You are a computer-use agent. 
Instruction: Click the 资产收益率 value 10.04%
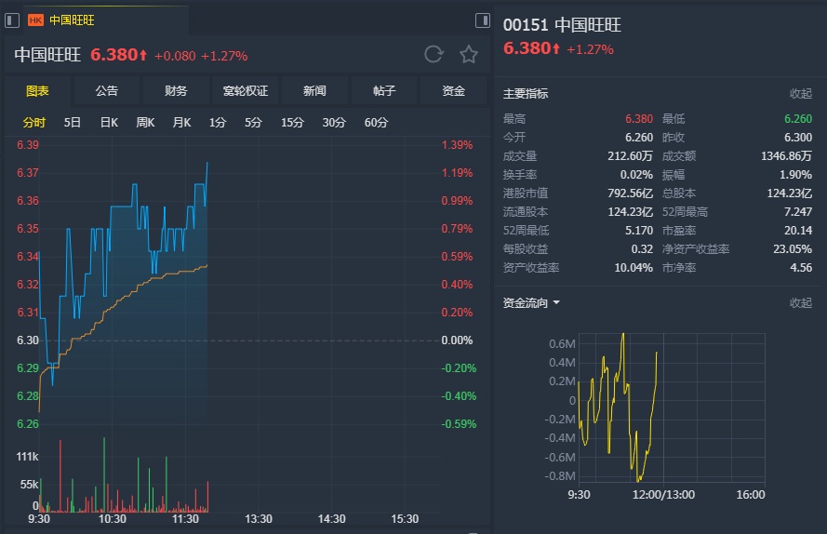[634, 268]
